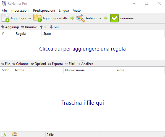Click the Trascina i file qui area text
This screenshot has height=137, width=165.
point(83,103)
